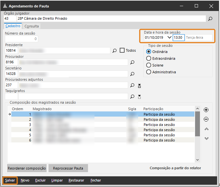Viewport: 220px width, 187px height.
Task: Click the session time field 13:30
Action: 178,37
